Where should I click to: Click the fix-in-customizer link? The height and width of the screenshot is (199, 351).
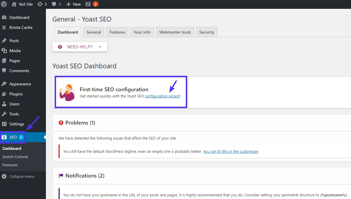[230, 151]
